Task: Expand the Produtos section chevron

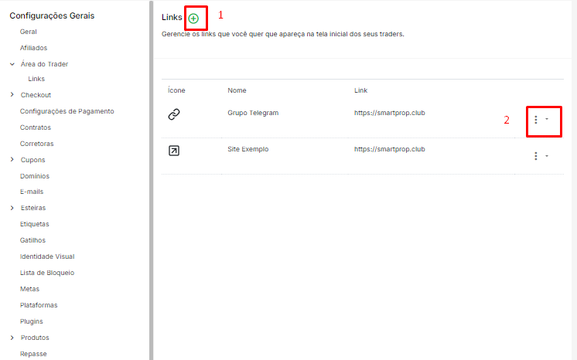Action: (x=12, y=338)
